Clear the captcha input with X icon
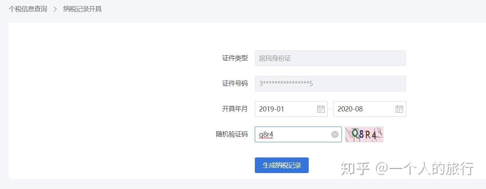486x189 pixels. pyautogui.click(x=335, y=135)
